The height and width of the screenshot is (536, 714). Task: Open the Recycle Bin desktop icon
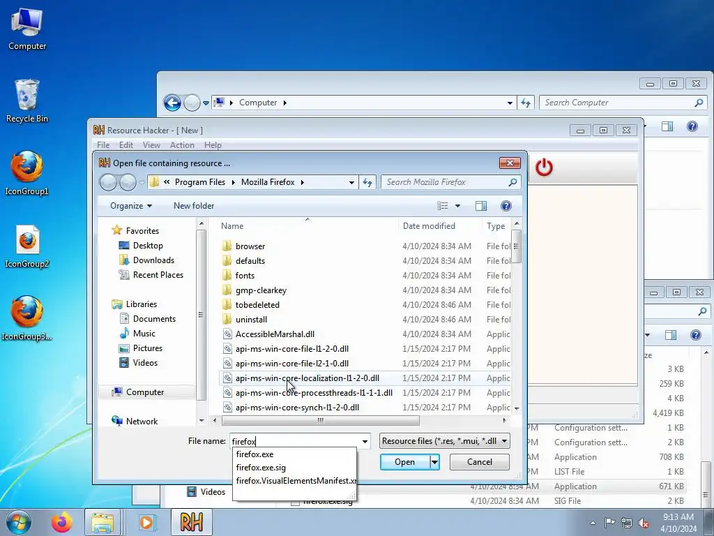(x=27, y=100)
